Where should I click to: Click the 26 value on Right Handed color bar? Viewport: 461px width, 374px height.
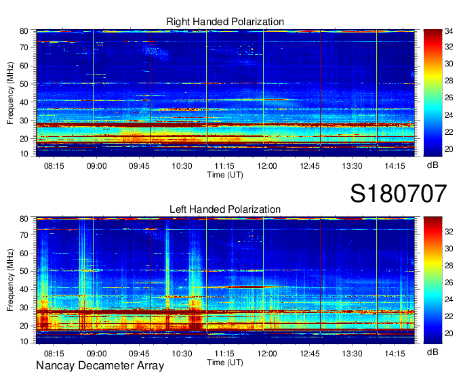pos(449,98)
